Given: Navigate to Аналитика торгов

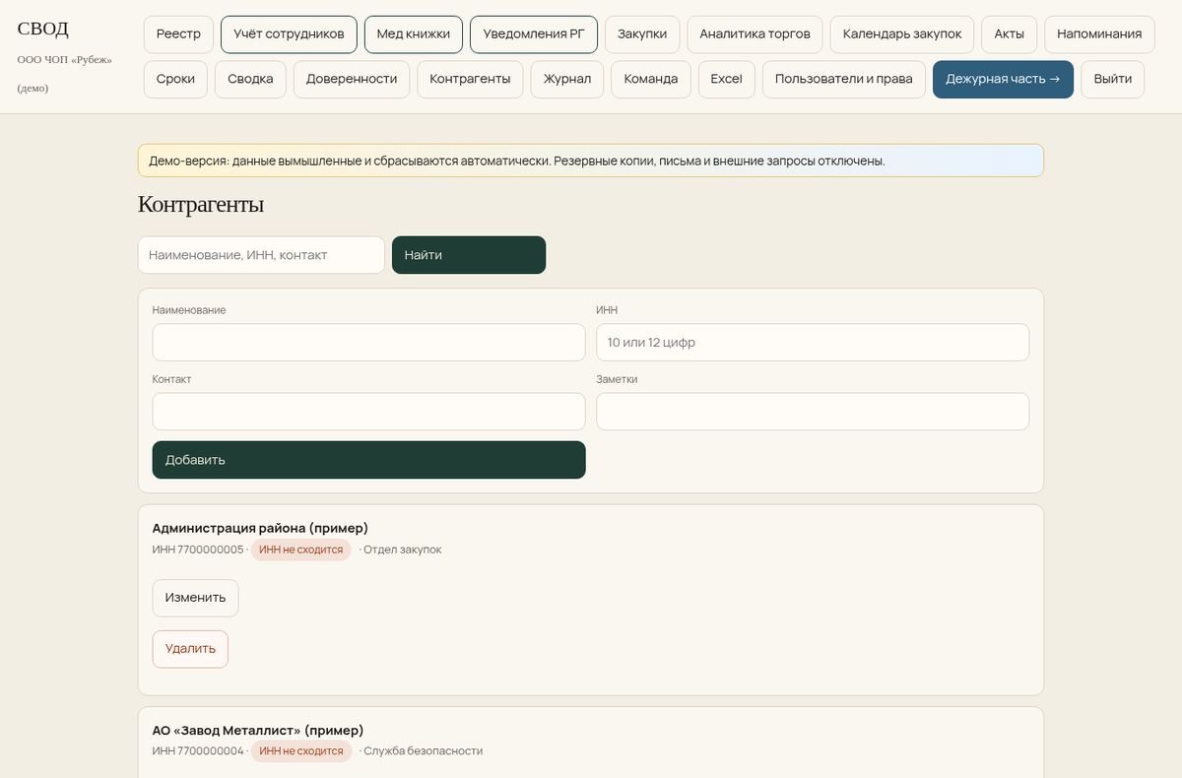Looking at the screenshot, I should (x=755, y=34).
